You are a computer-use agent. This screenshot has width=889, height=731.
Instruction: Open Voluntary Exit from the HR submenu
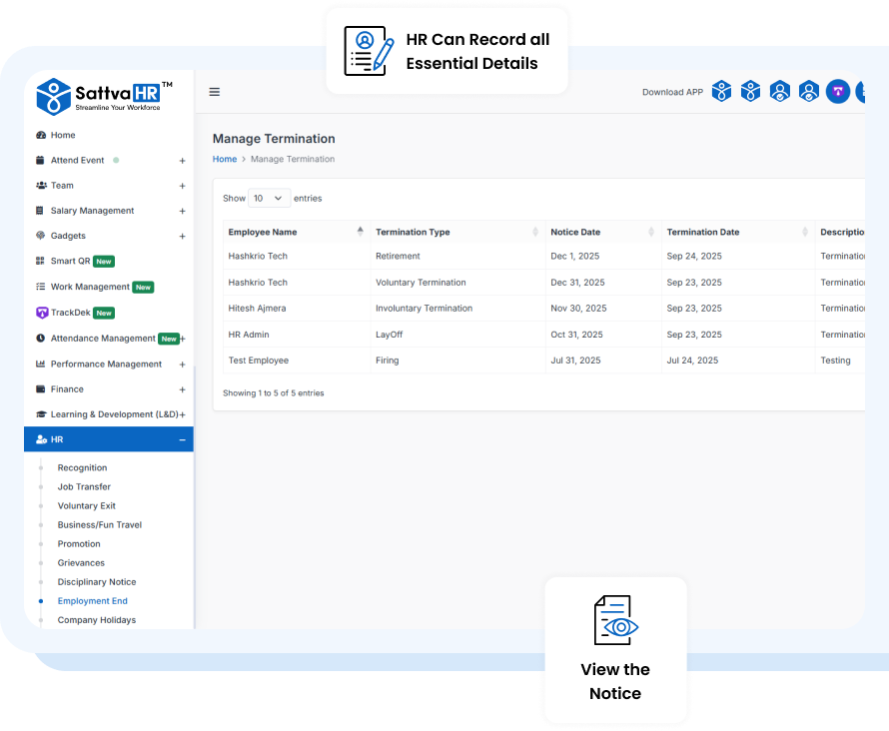click(x=86, y=505)
